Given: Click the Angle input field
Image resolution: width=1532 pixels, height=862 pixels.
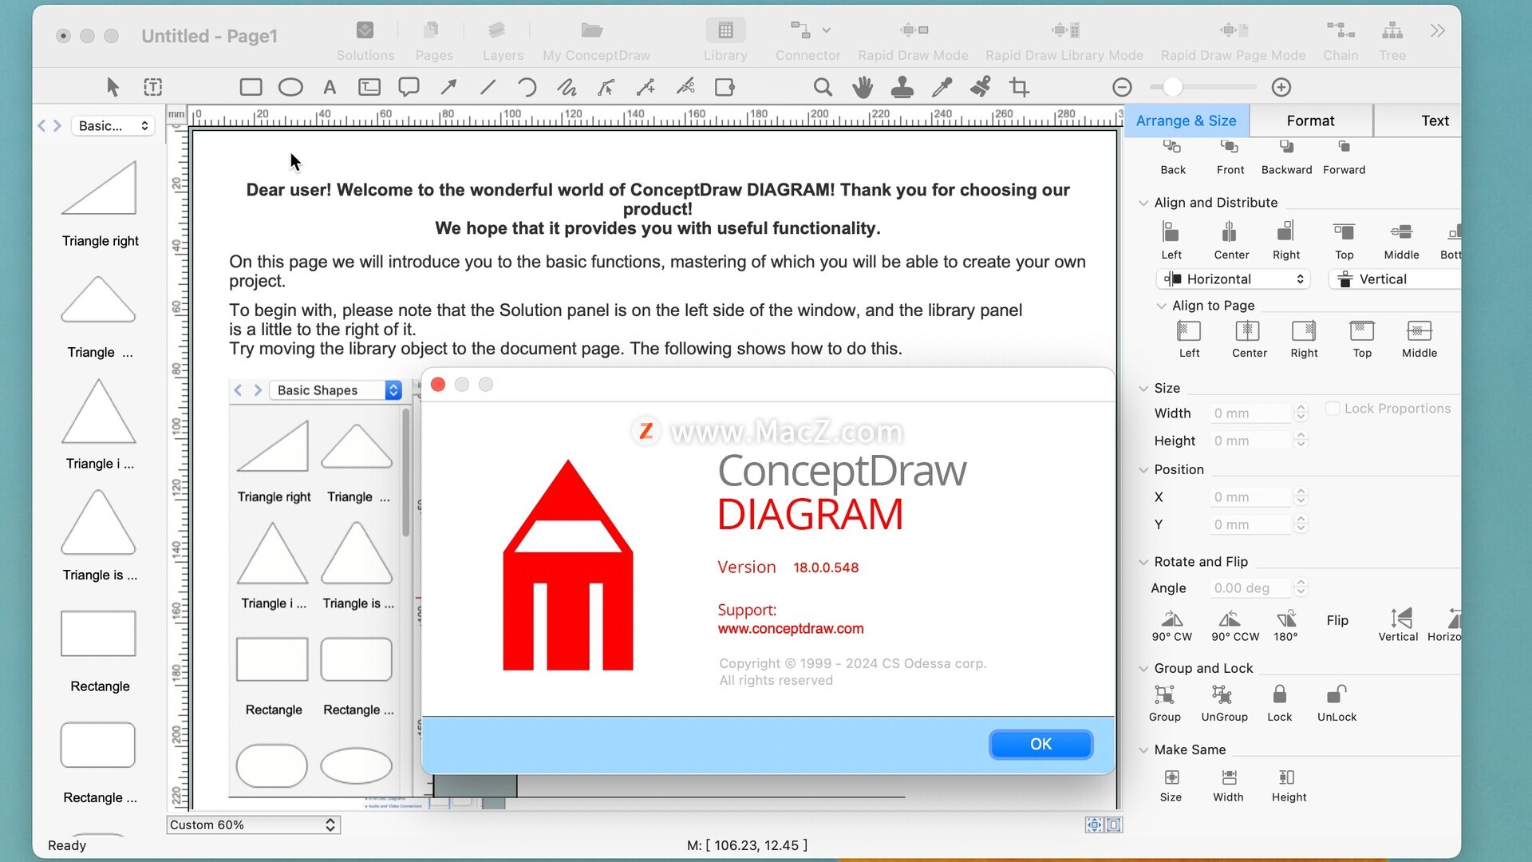Looking at the screenshot, I should [1250, 588].
